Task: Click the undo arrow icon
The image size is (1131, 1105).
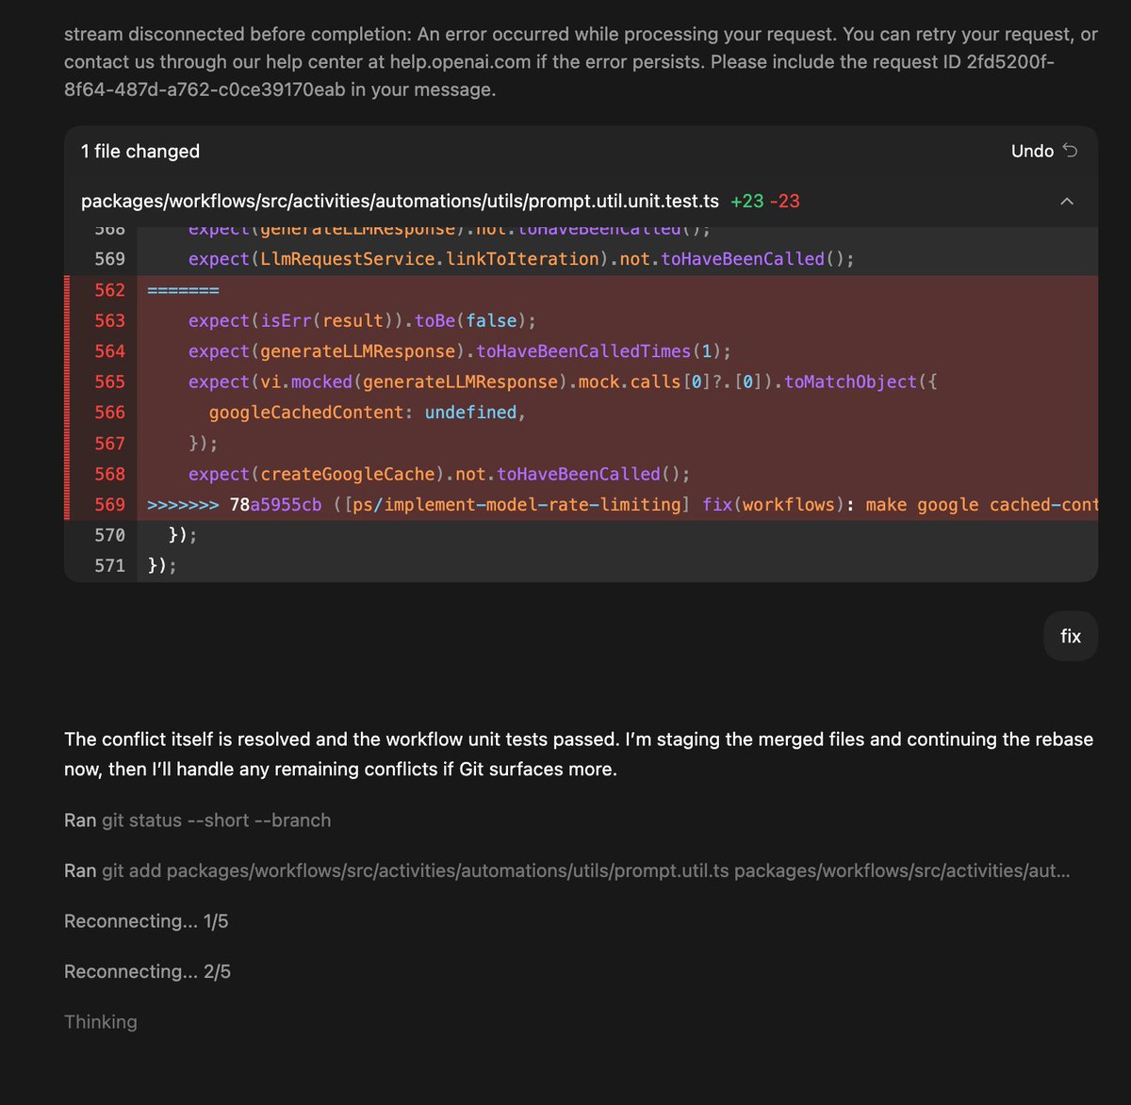Action: [1070, 151]
